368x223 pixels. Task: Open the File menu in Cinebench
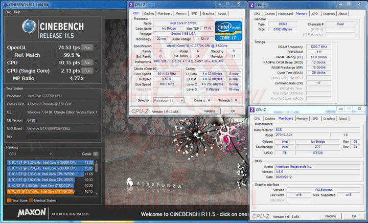tap(8, 12)
